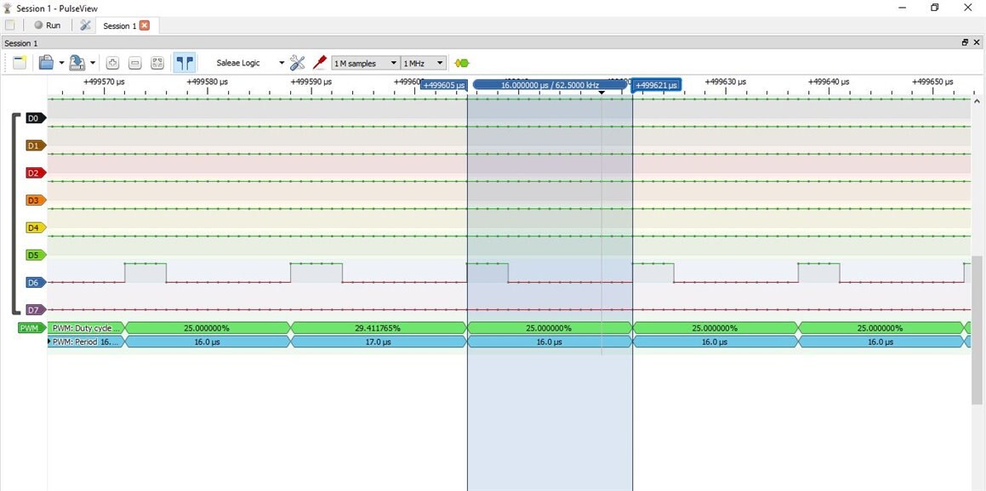Screen dimensions: 986x491
Task: Expand the PWM Period row triangle
Action: pos(49,341)
